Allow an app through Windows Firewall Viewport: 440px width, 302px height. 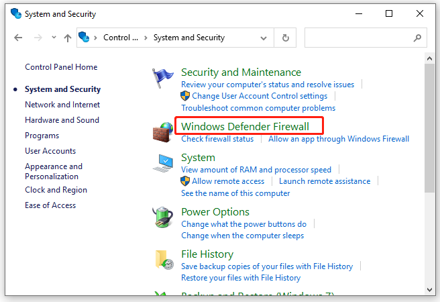[339, 139]
